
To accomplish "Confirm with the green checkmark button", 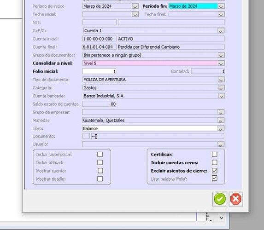I will [220, 199].
